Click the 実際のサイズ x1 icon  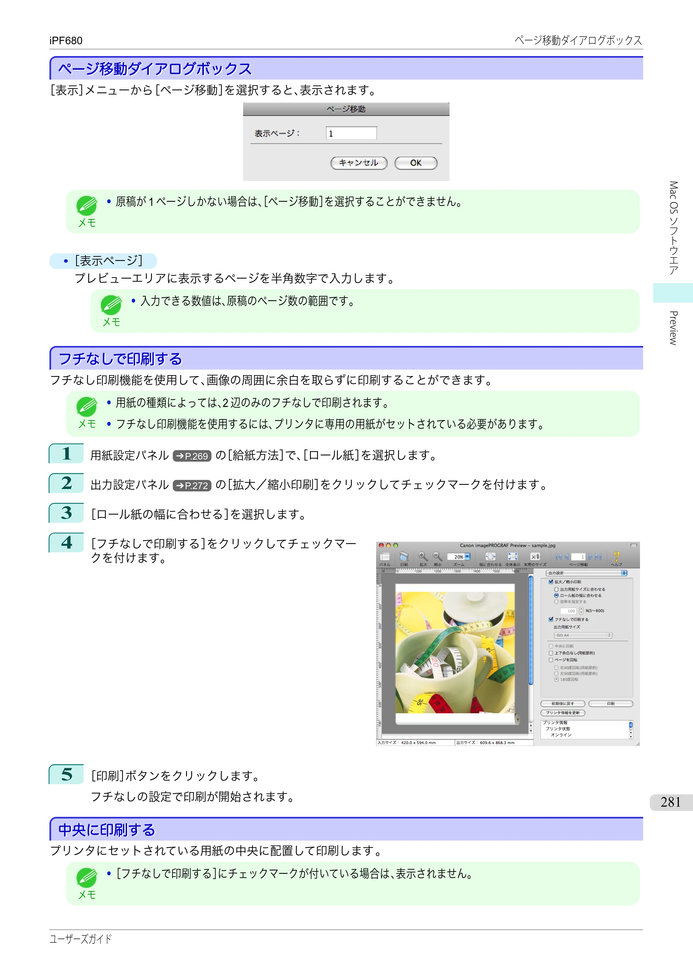pyautogui.click(x=535, y=556)
